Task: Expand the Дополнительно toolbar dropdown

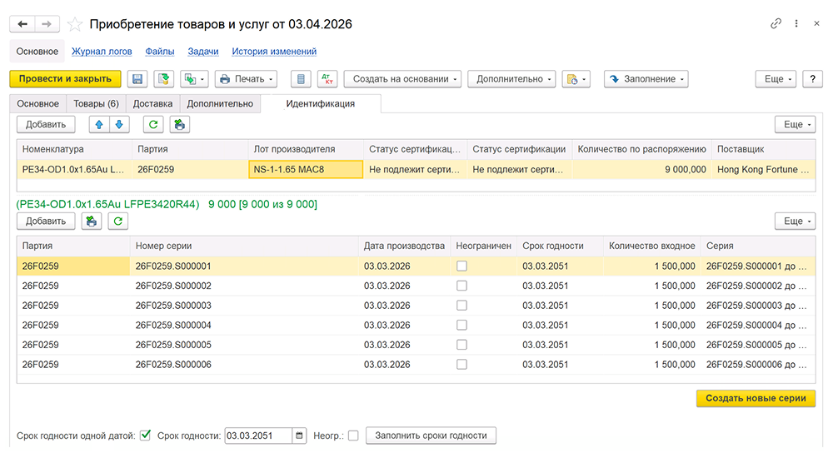Action: 511,78
